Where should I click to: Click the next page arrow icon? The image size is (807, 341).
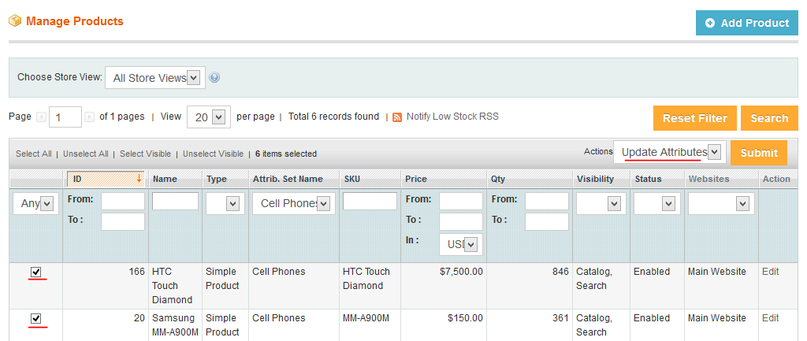tap(89, 117)
